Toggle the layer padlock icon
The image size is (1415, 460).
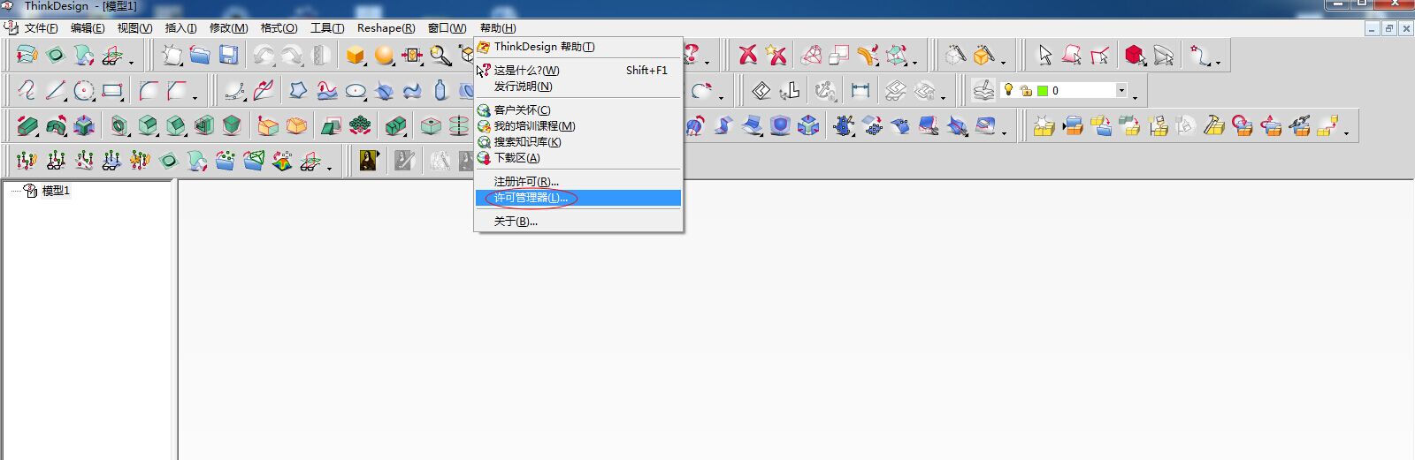[x=1026, y=91]
